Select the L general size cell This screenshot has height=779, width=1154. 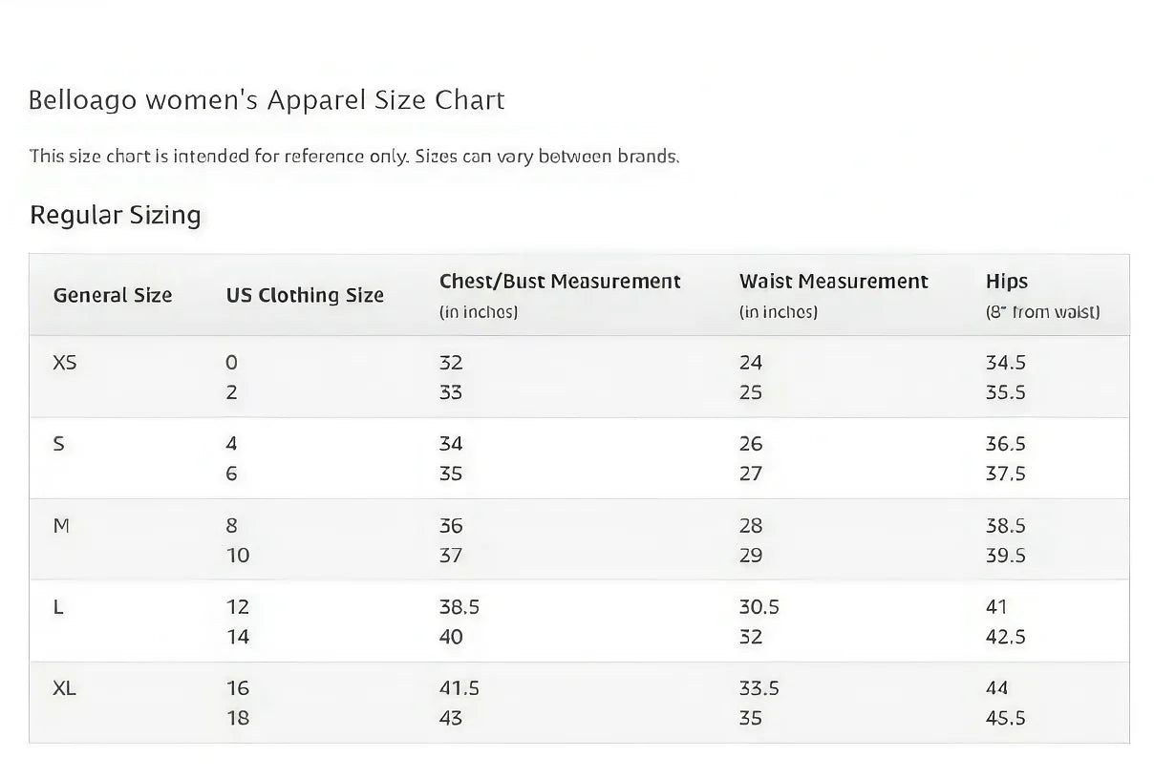click(x=58, y=607)
